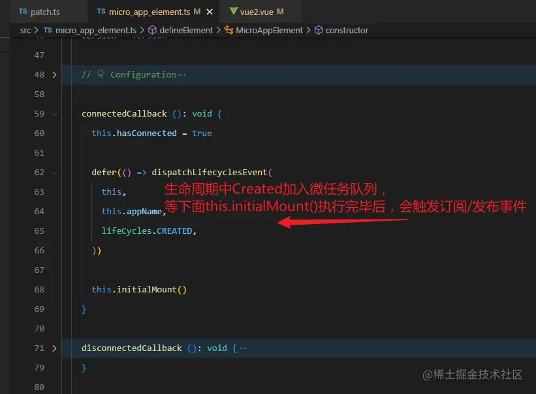Click the defineElement cube symbol icon

[153, 31]
